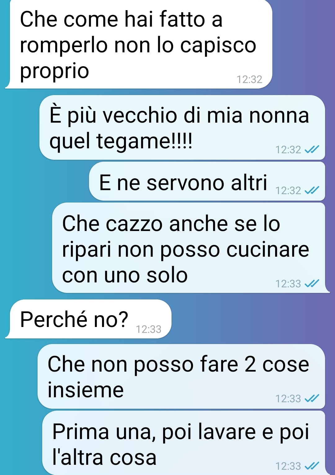
Task: Tap 12:32 timestamp beside 'E ne servono altri'
Action: (288, 190)
